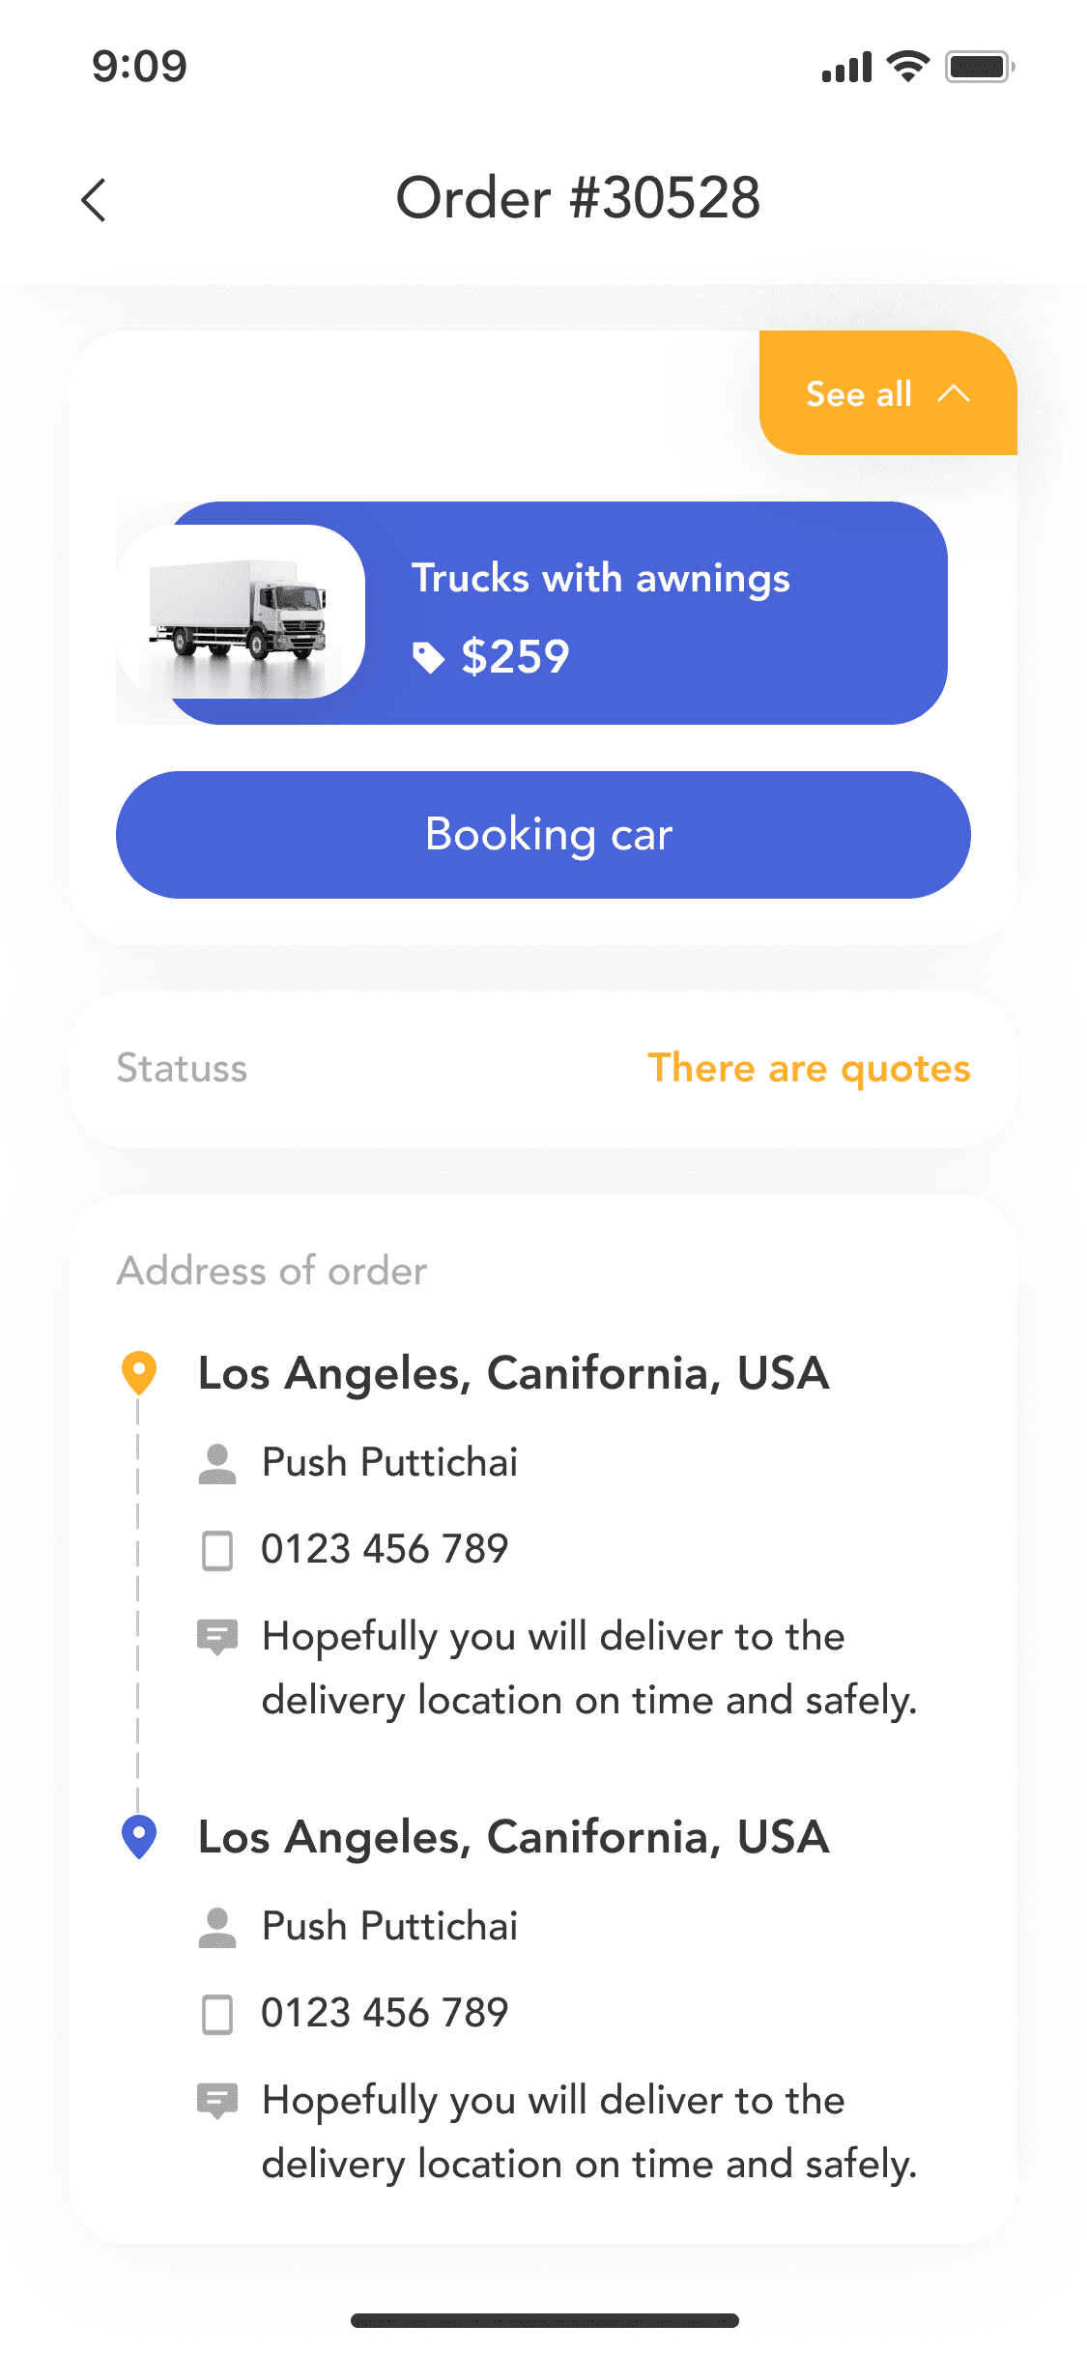Open second Los Angeles, Canifornia, USA address
The width and height of the screenshot is (1087, 2354).
point(513,1837)
